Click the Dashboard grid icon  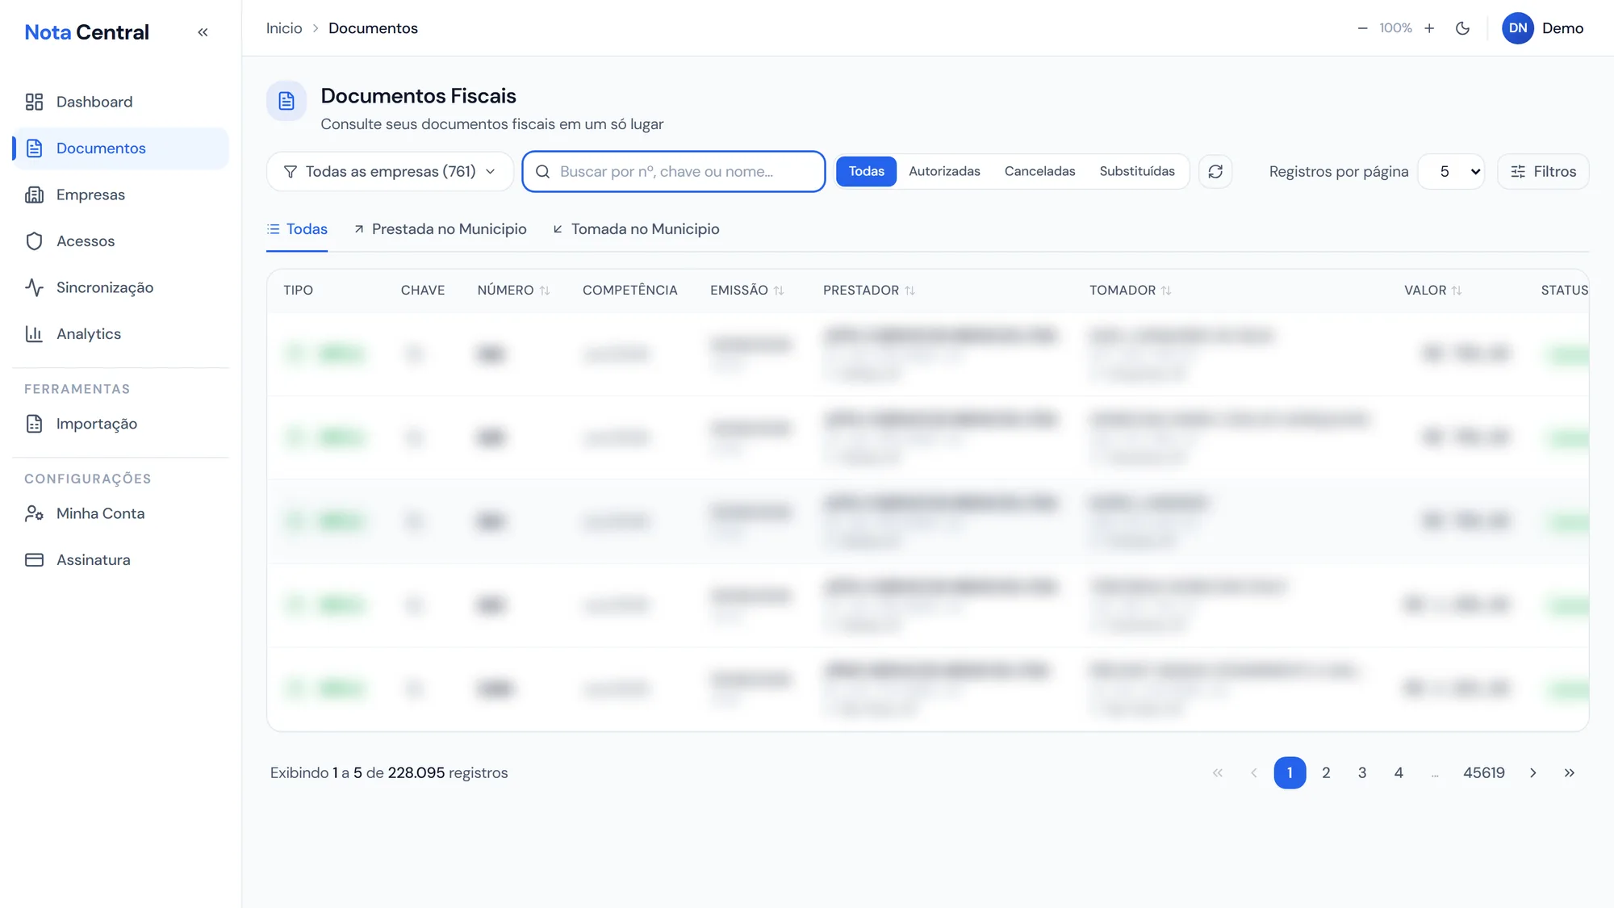(x=34, y=102)
